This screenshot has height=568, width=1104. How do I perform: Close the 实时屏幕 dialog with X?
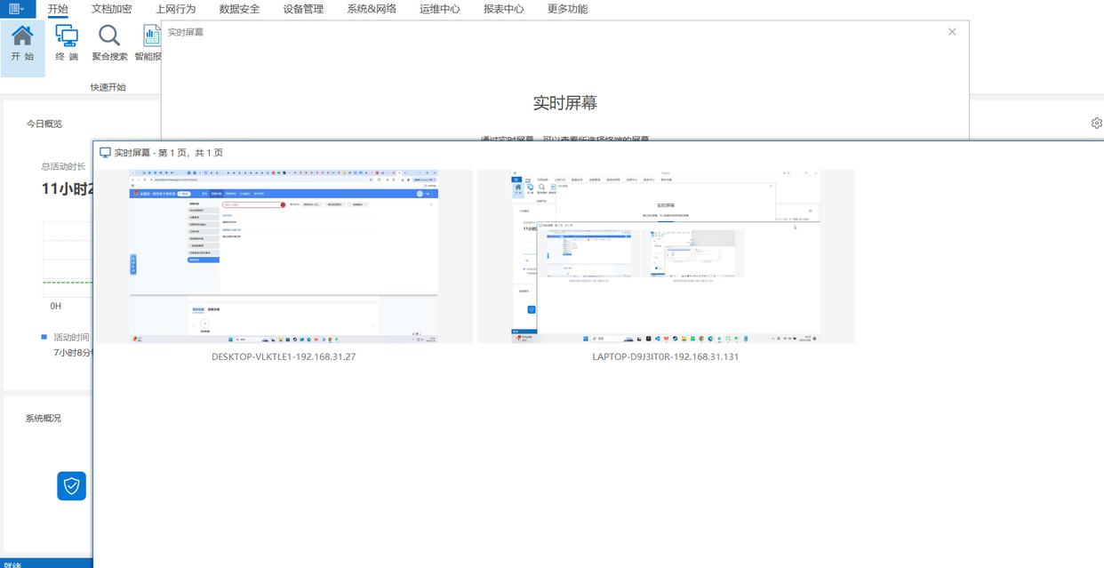952,31
